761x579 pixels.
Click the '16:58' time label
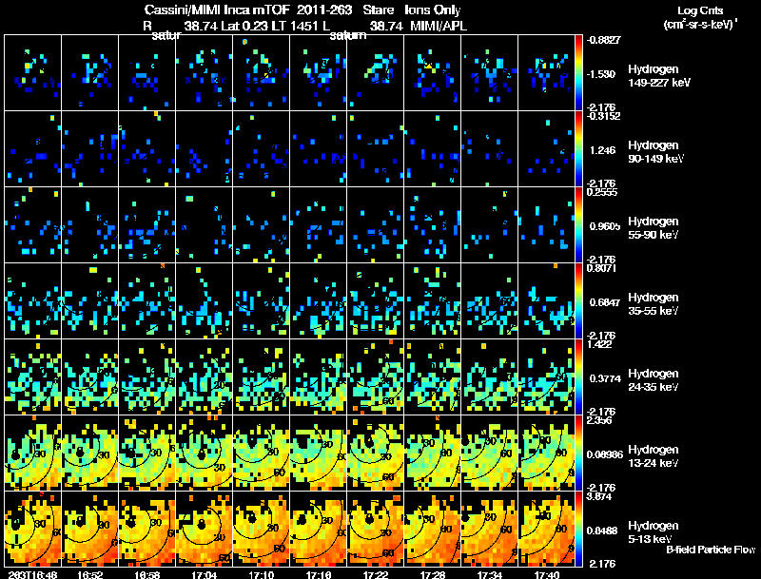(147, 574)
